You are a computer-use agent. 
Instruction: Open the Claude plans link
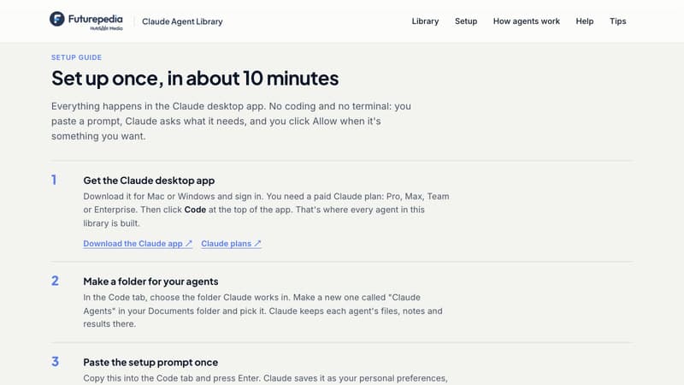pyautogui.click(x=231, y=244)
